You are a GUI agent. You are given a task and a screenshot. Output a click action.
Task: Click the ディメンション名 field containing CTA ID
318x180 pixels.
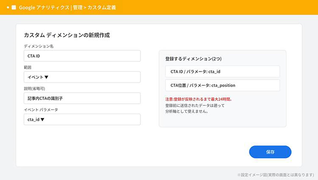pyautogui.click(x=82, y=56)
